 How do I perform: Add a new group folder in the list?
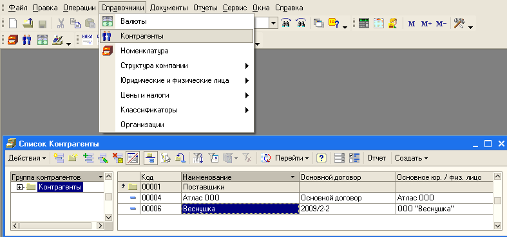[73, 158]
